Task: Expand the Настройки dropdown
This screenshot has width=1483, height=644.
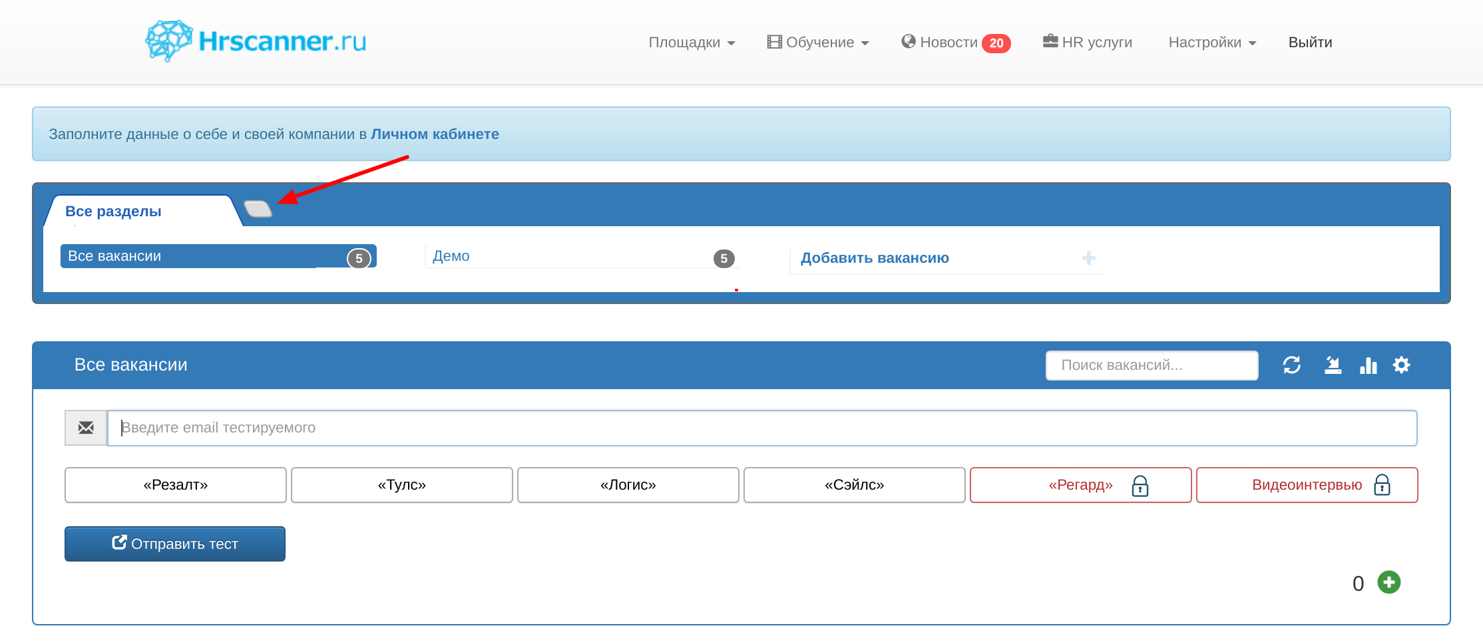Action: [1212, 43]
